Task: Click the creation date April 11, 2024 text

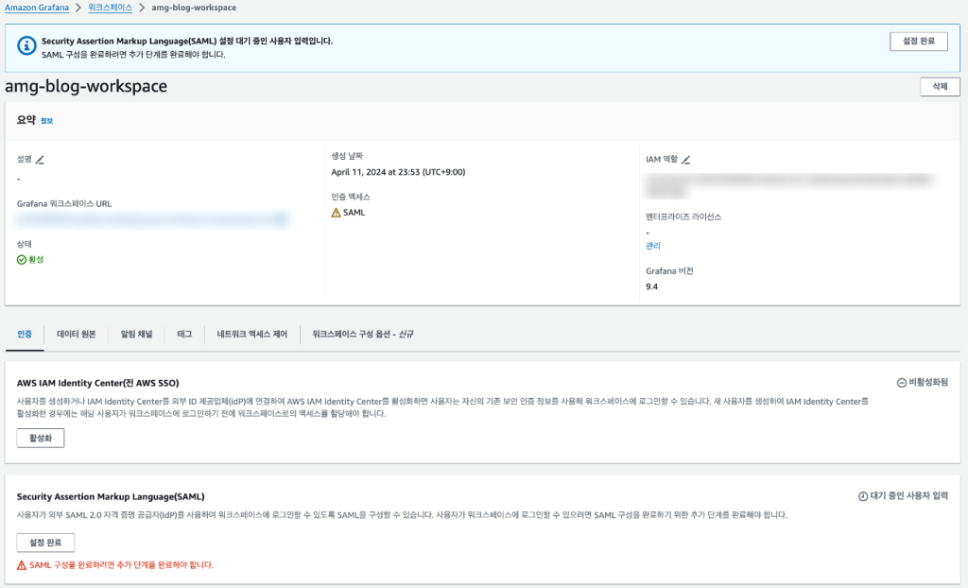Action: 398,172
